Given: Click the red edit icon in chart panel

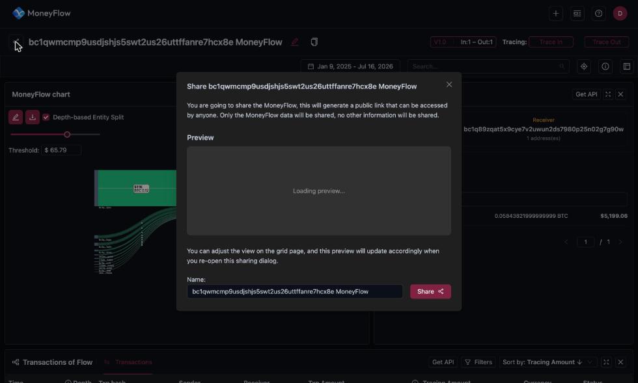Looking at the screenshot, I should (16, 117).
